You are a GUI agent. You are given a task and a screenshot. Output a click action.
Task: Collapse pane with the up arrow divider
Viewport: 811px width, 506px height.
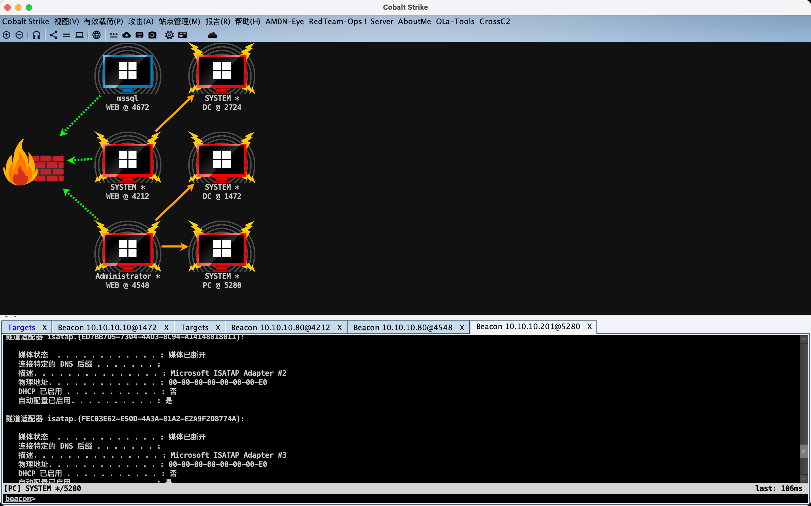pyautogui.click(x=6, y=316)
